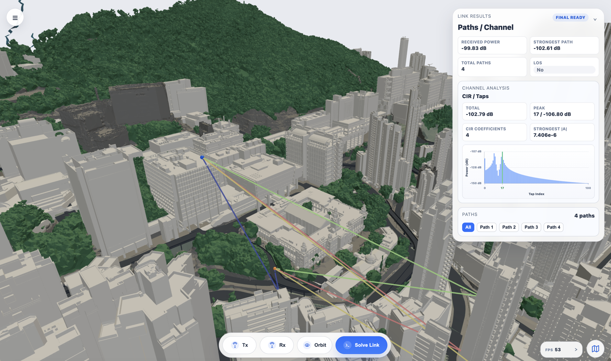The width and height of the screenshot is (611, 361).
Task: Click the LINK RESULTS panel label
Action: pos(474,16)
